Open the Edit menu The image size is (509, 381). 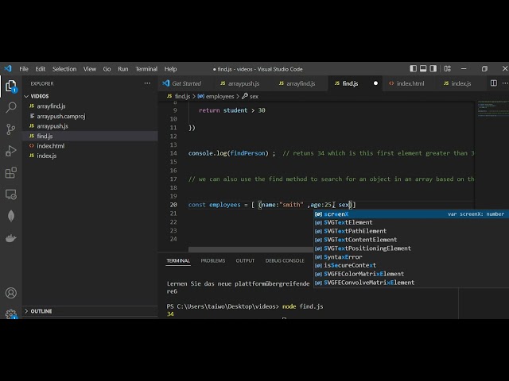point(41,69)
